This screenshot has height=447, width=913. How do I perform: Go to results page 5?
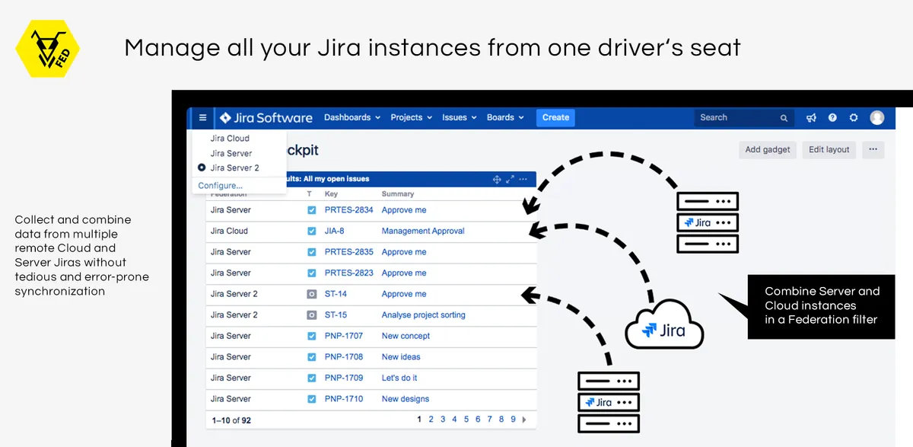click(x=466, y=420)
